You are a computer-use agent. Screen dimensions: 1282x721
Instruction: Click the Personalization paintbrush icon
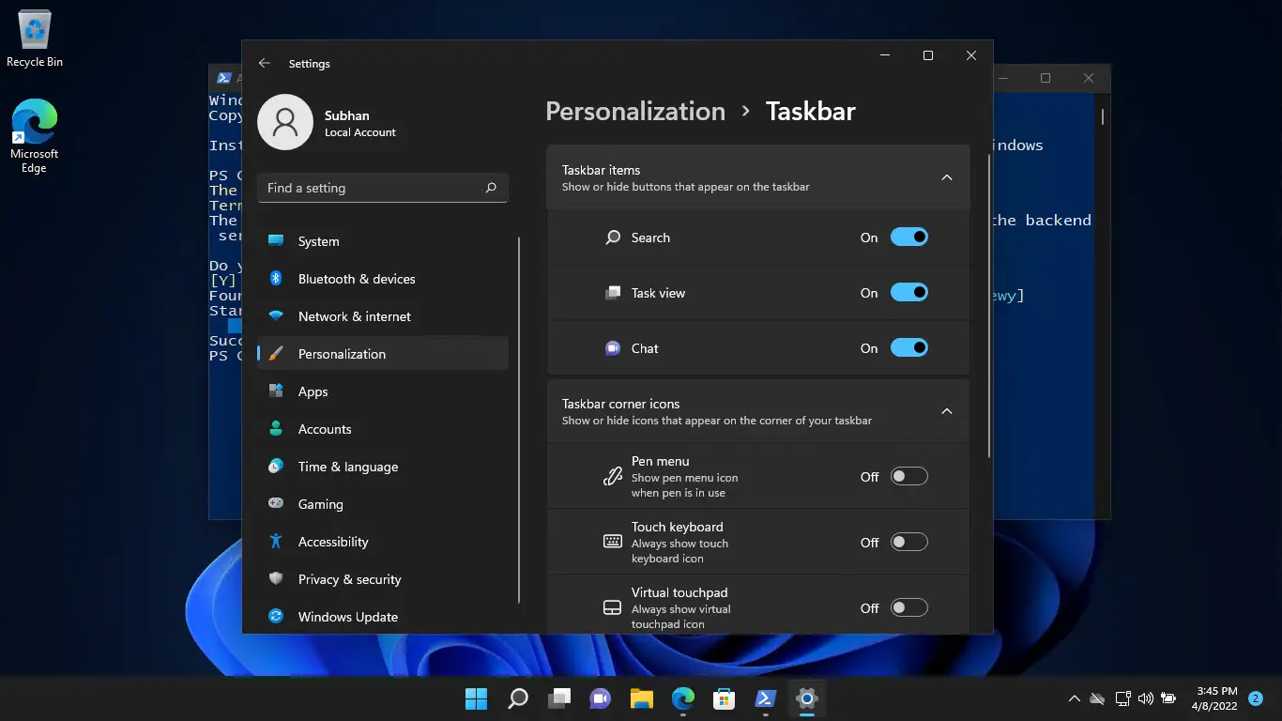276,354
